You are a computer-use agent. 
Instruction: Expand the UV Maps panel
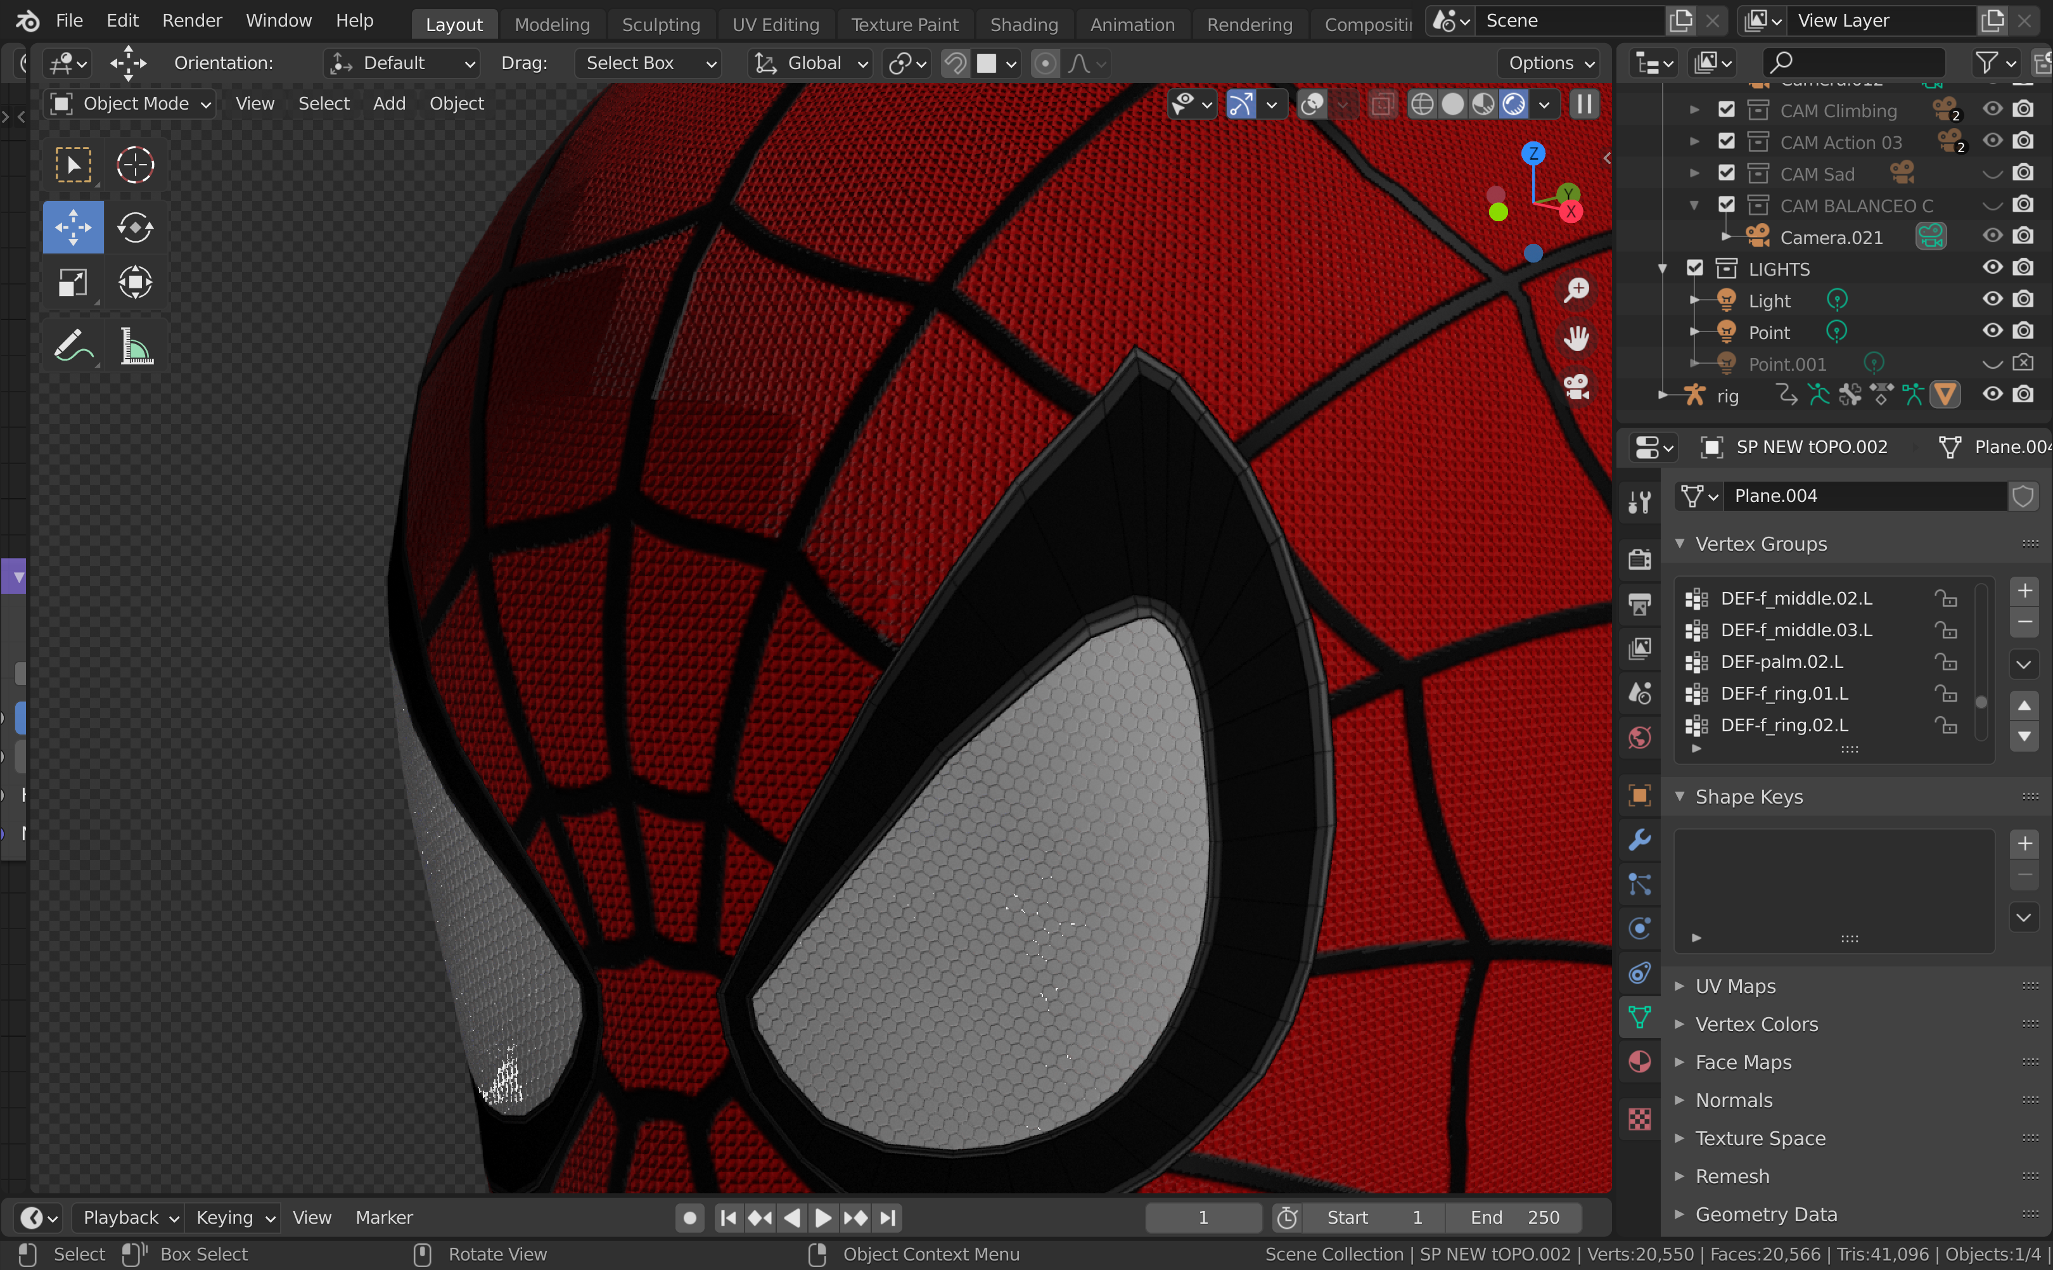coord(1735,986)
